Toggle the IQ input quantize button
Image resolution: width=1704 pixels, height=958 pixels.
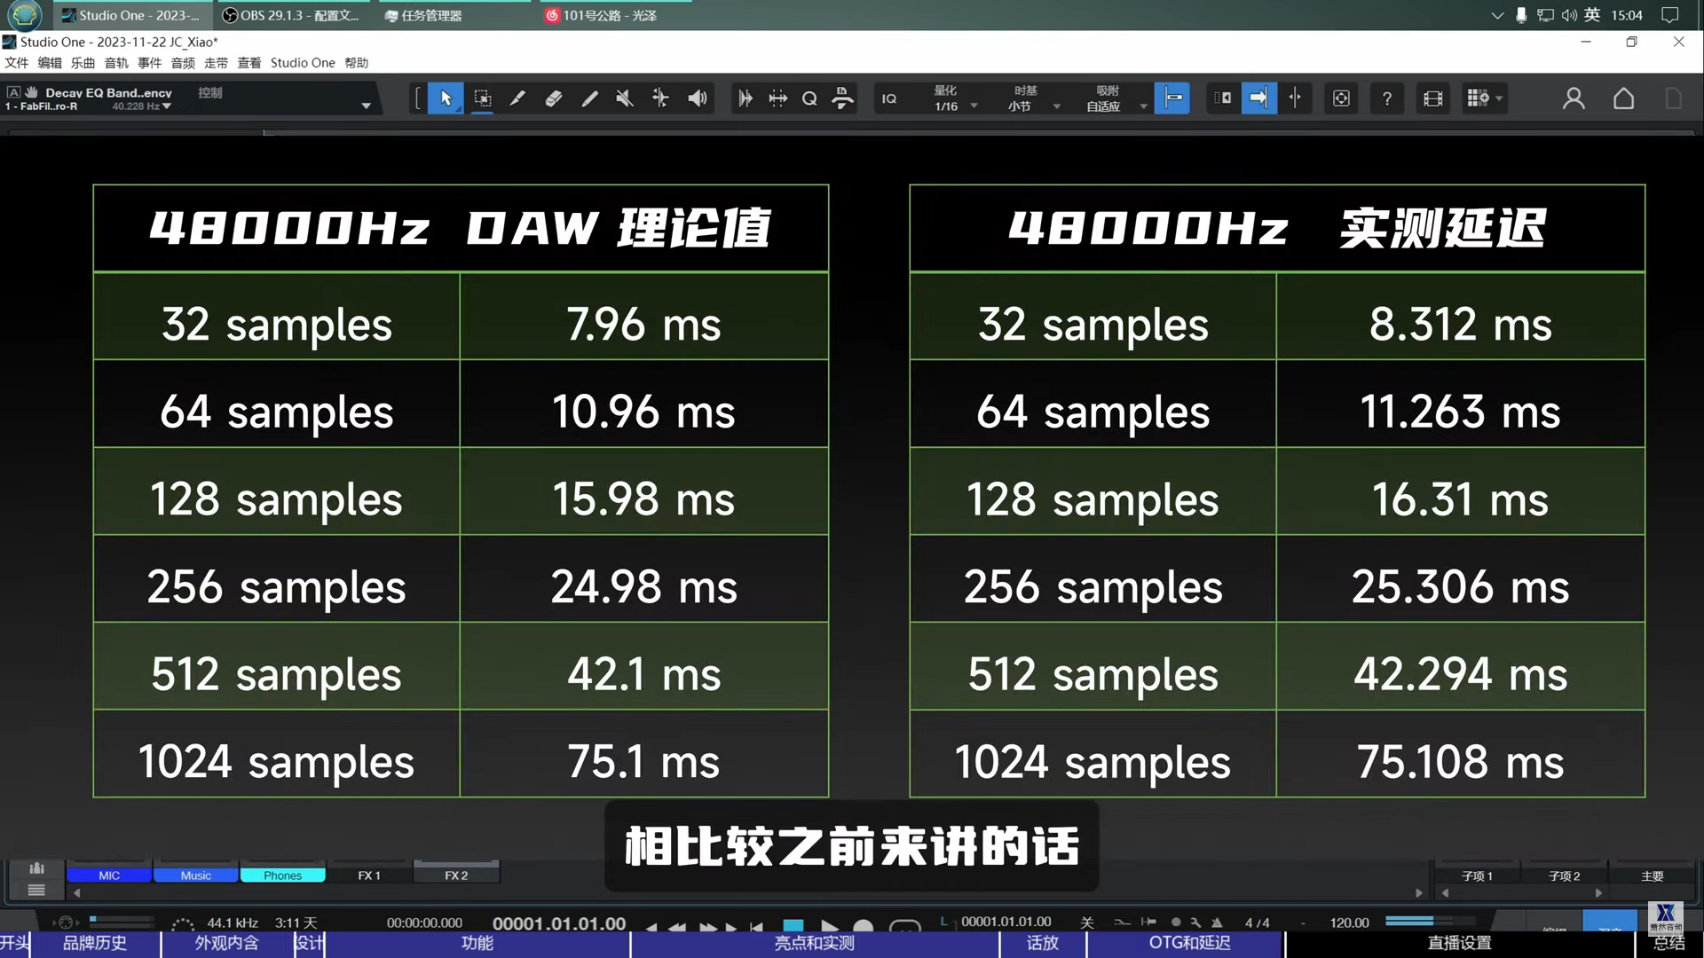tap(889, 98)
